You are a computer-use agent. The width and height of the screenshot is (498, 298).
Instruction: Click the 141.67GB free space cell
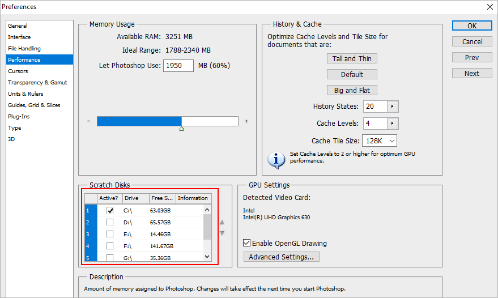(161, 246)
